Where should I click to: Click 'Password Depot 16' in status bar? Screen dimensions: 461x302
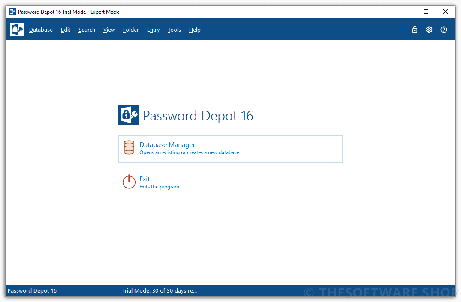(32, 290)
